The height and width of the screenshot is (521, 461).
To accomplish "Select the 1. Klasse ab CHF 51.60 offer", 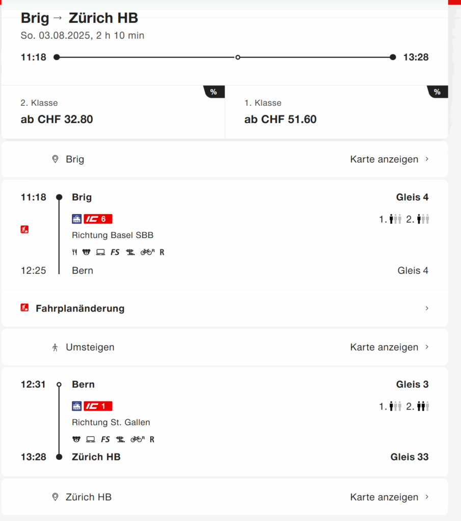I will pyautogui.click(x=337, y=112).
